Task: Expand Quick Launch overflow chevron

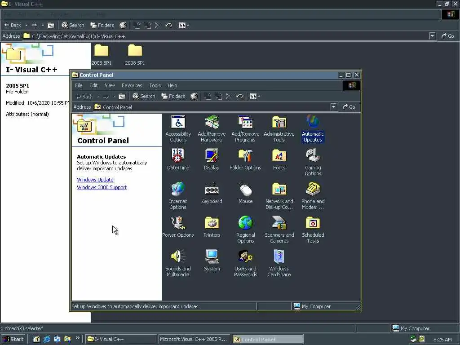Action: point(77,338)
